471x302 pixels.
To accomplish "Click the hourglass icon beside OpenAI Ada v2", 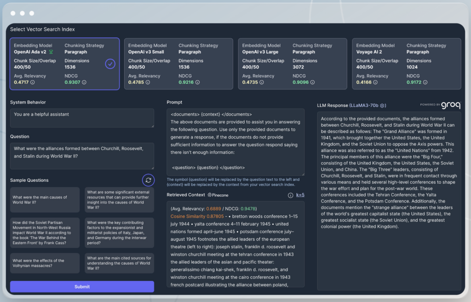I will pos(51,52).
